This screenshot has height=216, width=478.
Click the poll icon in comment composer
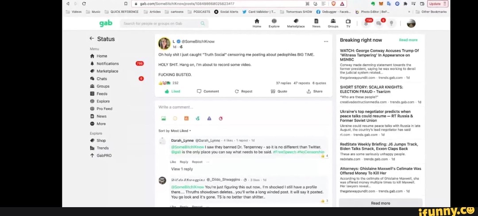coord(186,118)
